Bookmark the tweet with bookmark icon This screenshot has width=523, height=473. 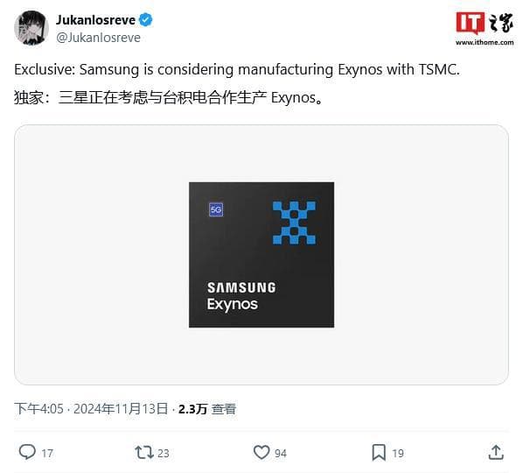[x=379, y=453]
